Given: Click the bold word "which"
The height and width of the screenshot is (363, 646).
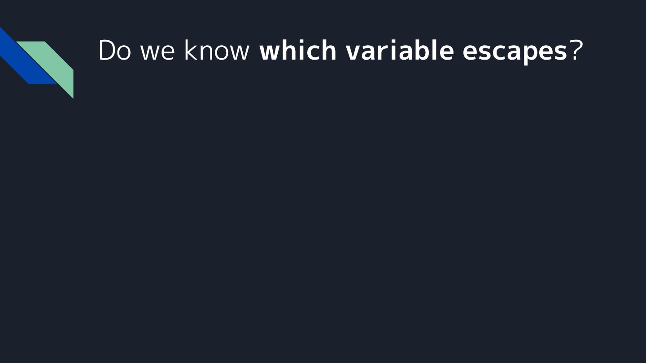Looking at the screenshot, I should (x=297, y=50).
